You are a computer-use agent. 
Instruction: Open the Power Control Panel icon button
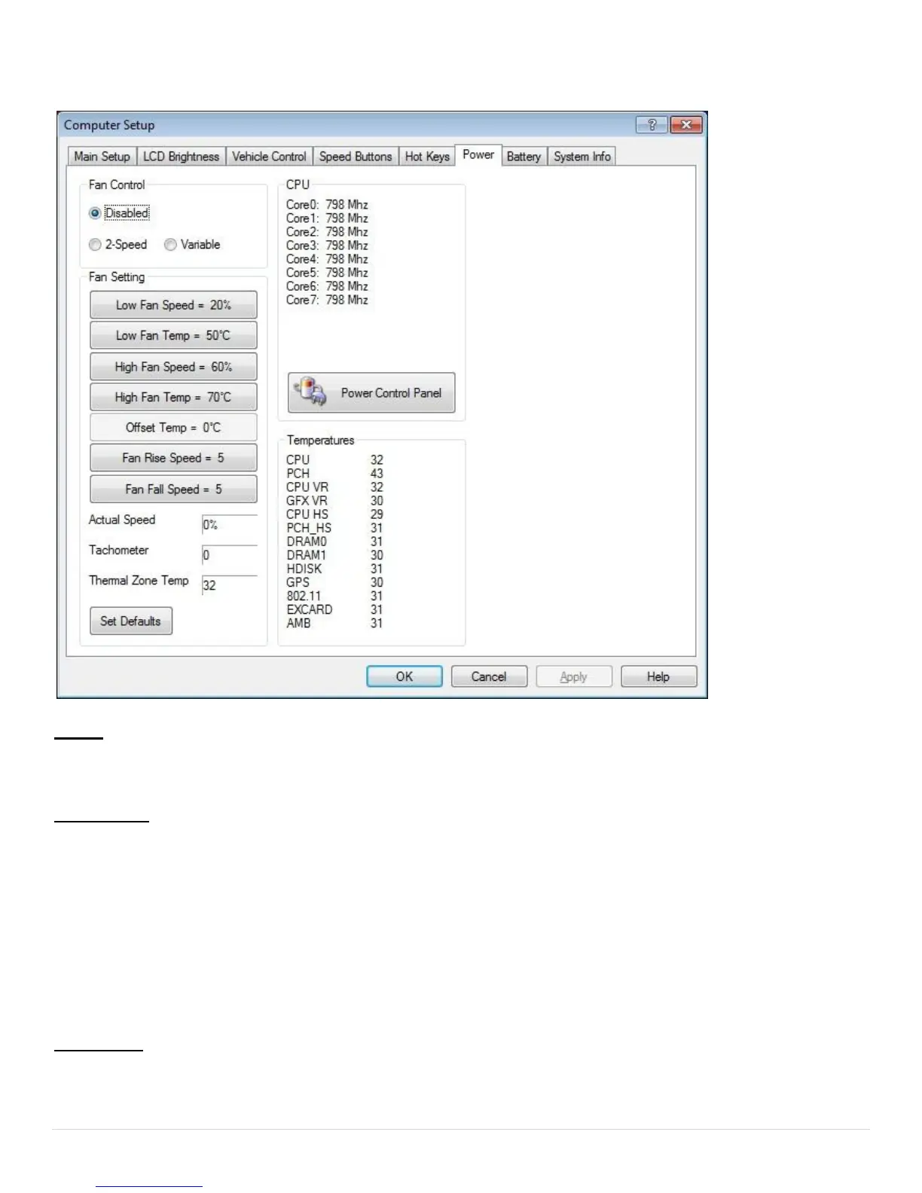[371, 392]
